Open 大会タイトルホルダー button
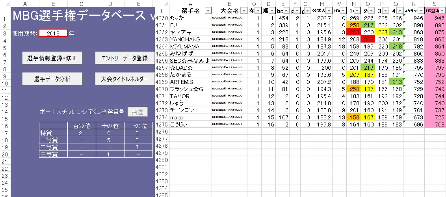 124,79
